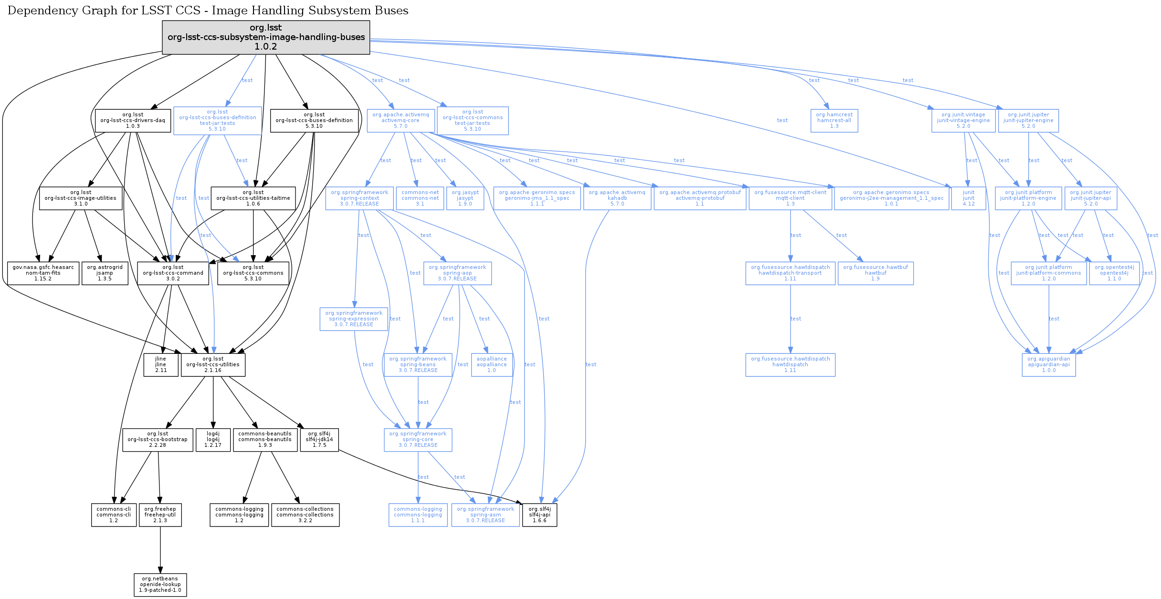
Task: Click the jsamp 1.3.5 node
Action: [105, 273]
